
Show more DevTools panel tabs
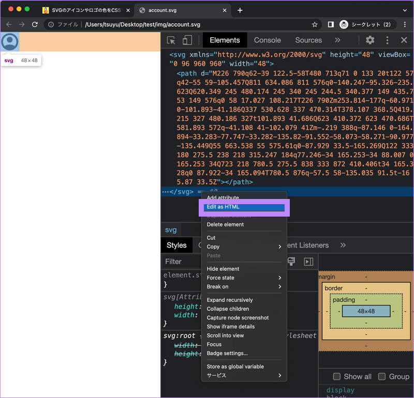(x=337, y=40)
